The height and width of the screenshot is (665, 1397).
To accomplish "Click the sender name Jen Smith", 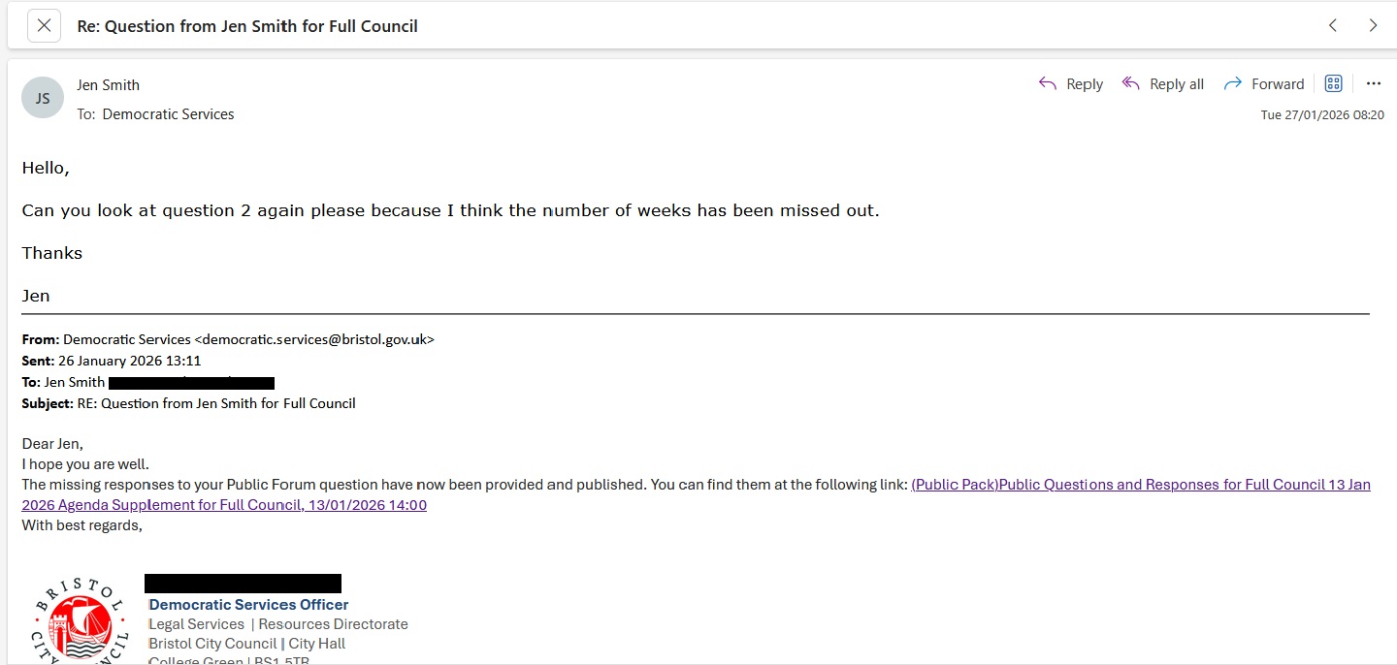I will pyautogui.click(x=108, y=85).
